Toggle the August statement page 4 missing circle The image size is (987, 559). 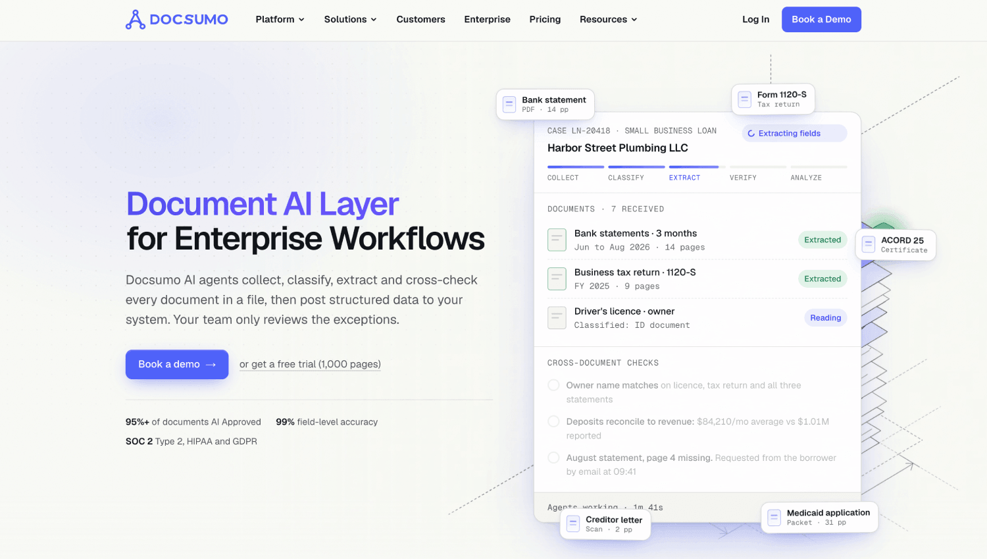click(554, 458)
